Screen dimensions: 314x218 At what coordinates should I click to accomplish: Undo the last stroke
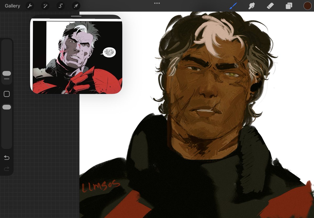[x=7, y=158]
